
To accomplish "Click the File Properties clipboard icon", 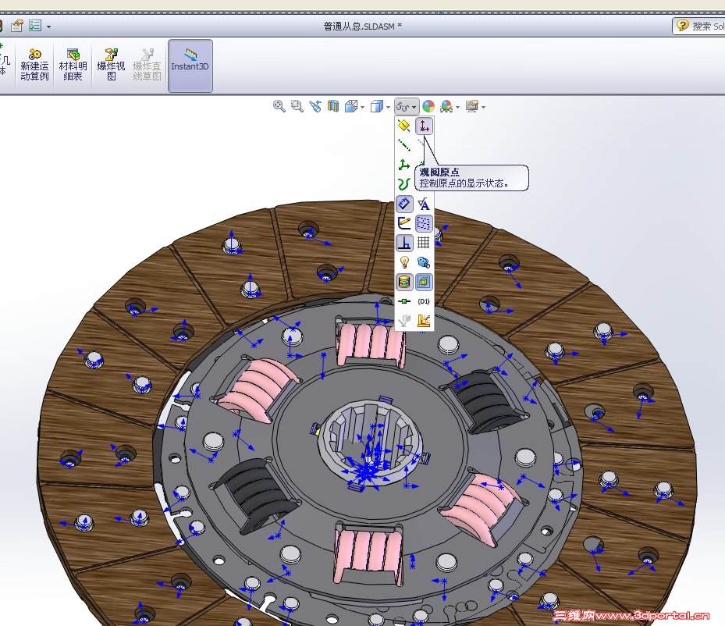I will pyautogui.click(x=17, y=26).
